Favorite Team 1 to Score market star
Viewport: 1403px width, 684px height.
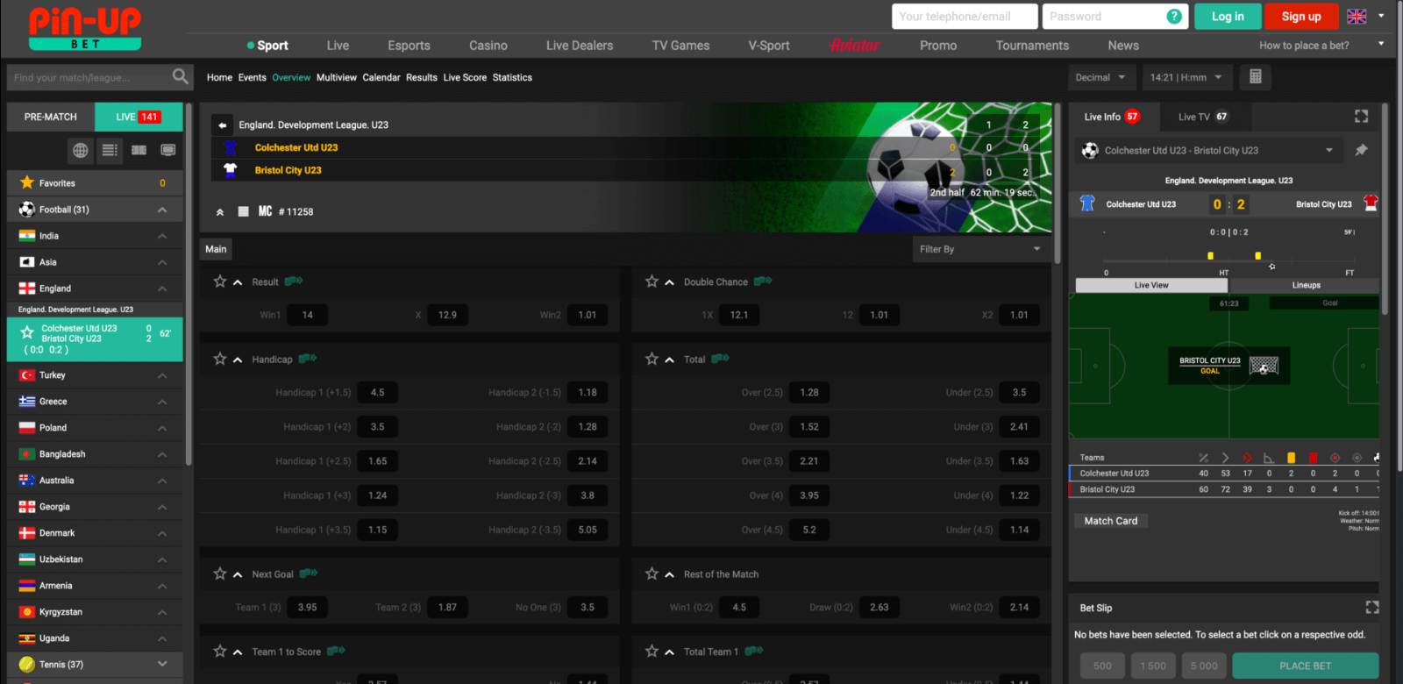220,651
